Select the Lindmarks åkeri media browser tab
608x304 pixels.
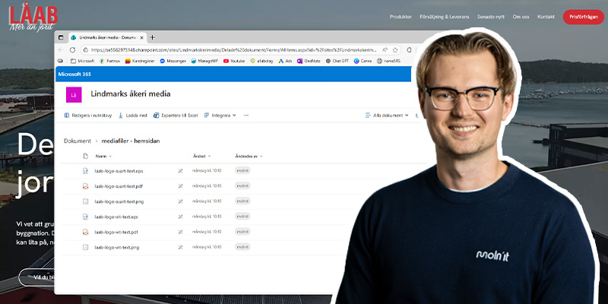(107, 37)
